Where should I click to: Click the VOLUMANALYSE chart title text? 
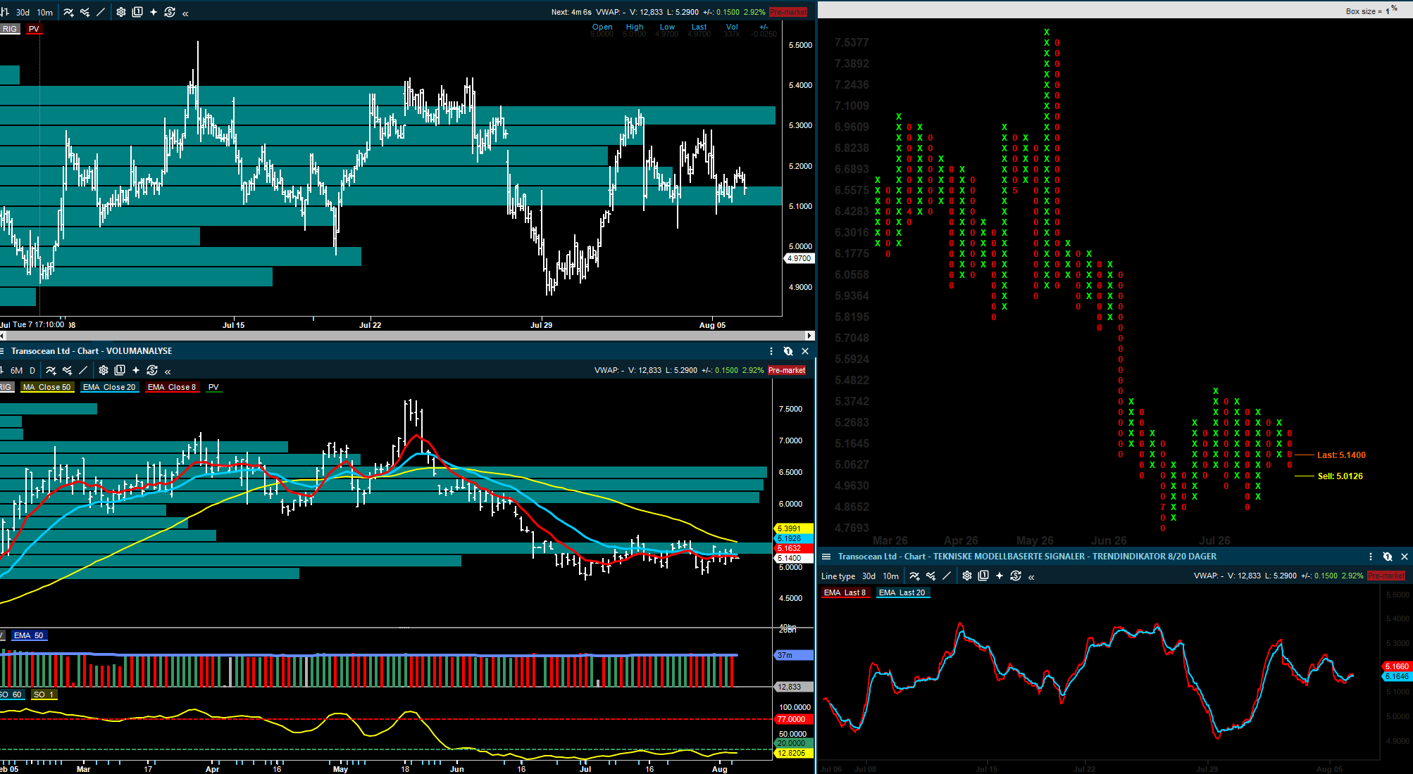[x=92, y=351]
